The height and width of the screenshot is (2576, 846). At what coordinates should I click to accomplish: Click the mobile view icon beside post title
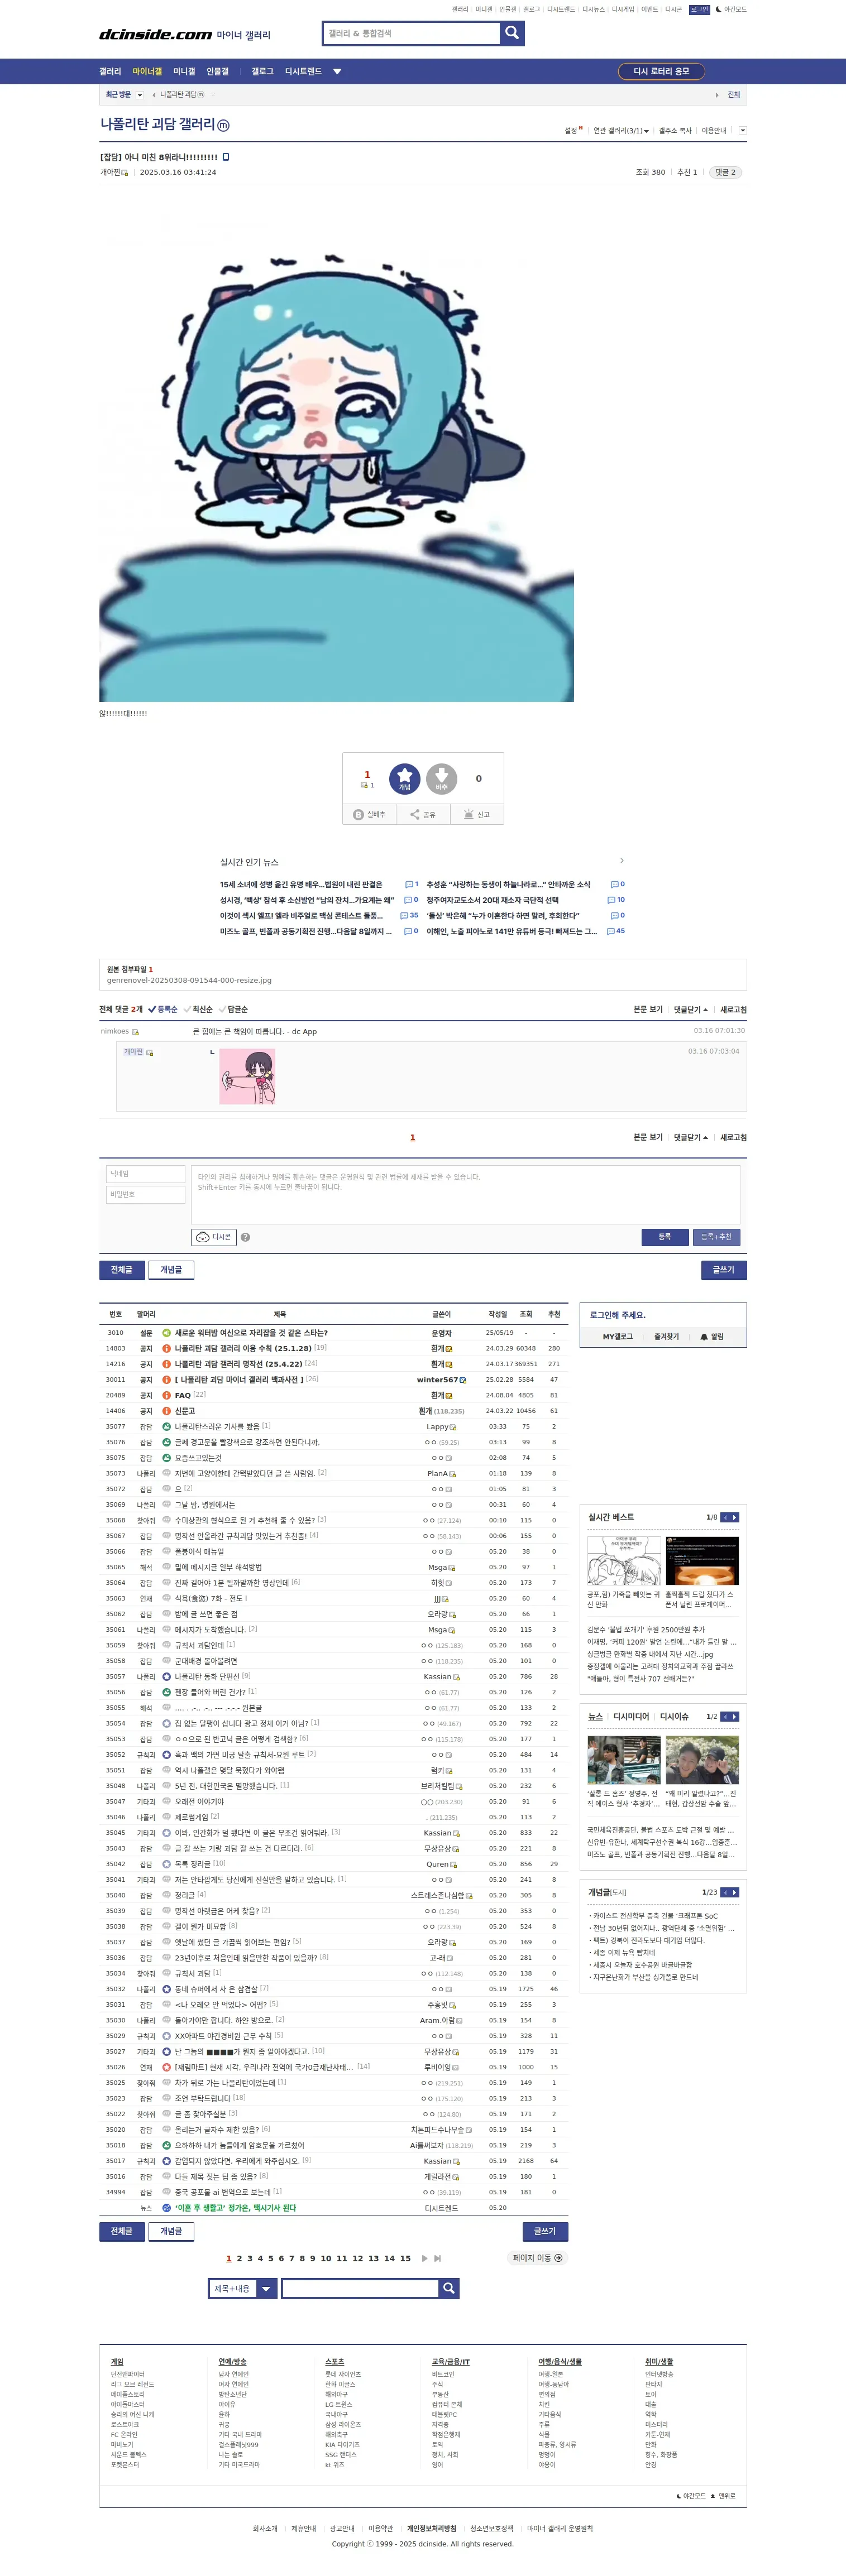click(225, 157)
